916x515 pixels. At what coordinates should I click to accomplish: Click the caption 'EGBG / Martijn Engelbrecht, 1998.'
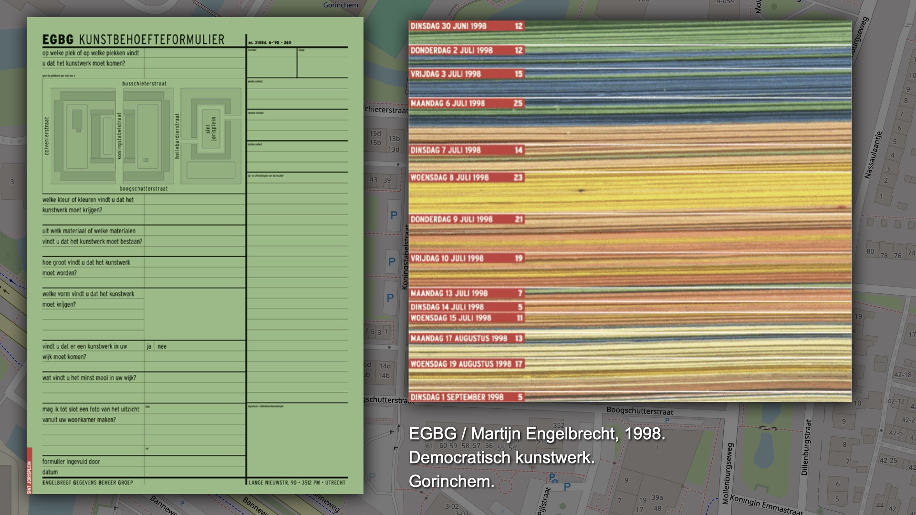point(537,434)
